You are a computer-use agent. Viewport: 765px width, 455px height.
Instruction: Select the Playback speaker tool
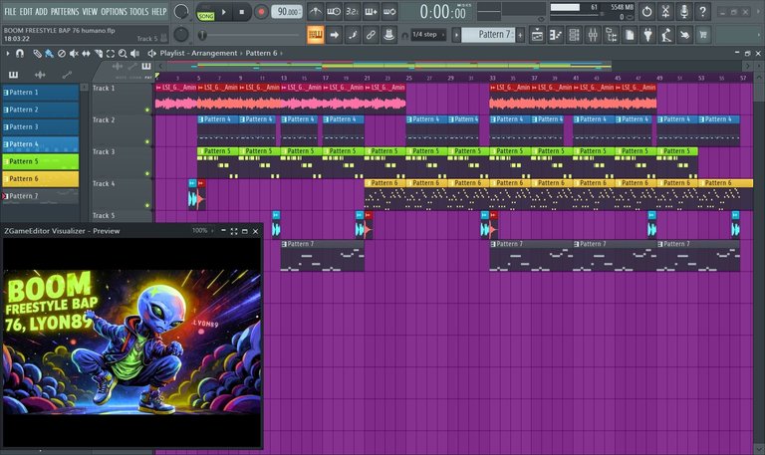(x=135, y=53)
